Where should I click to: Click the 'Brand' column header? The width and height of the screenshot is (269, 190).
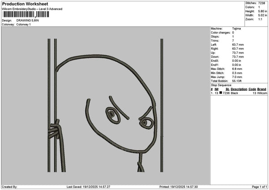point(262,89)
